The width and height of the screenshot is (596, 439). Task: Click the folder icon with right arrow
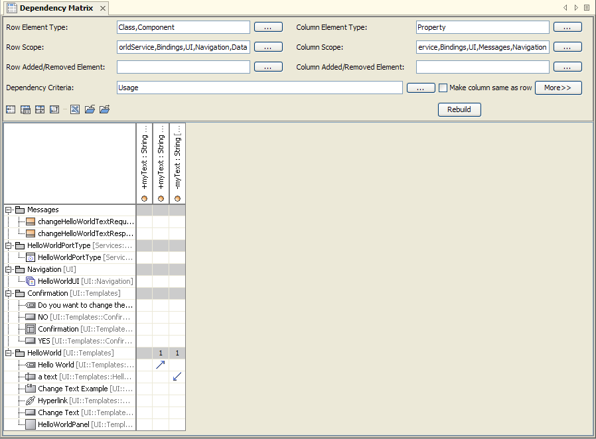pos(104,109)
